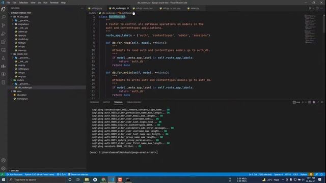Open the Manage gear icon
The image size is (326, 183).
click(x=4, y=168)
